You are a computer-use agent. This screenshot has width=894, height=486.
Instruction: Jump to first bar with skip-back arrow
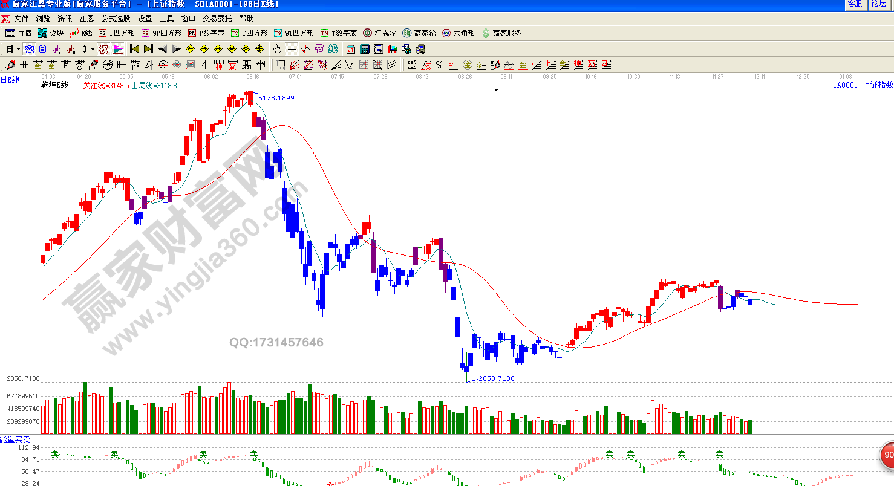tap(134, 49)
